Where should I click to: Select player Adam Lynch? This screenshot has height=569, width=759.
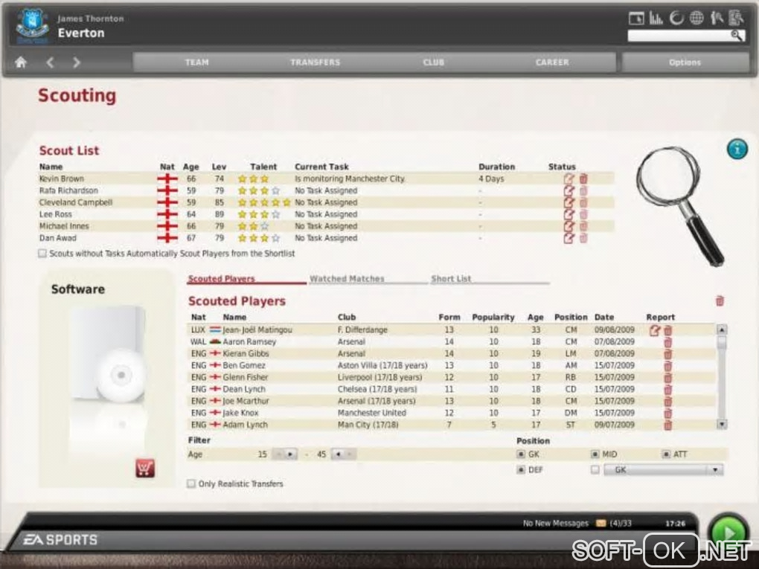pos(245,425)
